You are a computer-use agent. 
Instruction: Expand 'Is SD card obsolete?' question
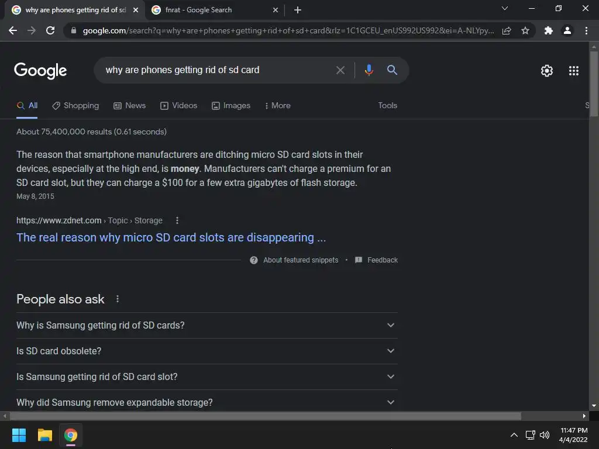click(207, 351)
